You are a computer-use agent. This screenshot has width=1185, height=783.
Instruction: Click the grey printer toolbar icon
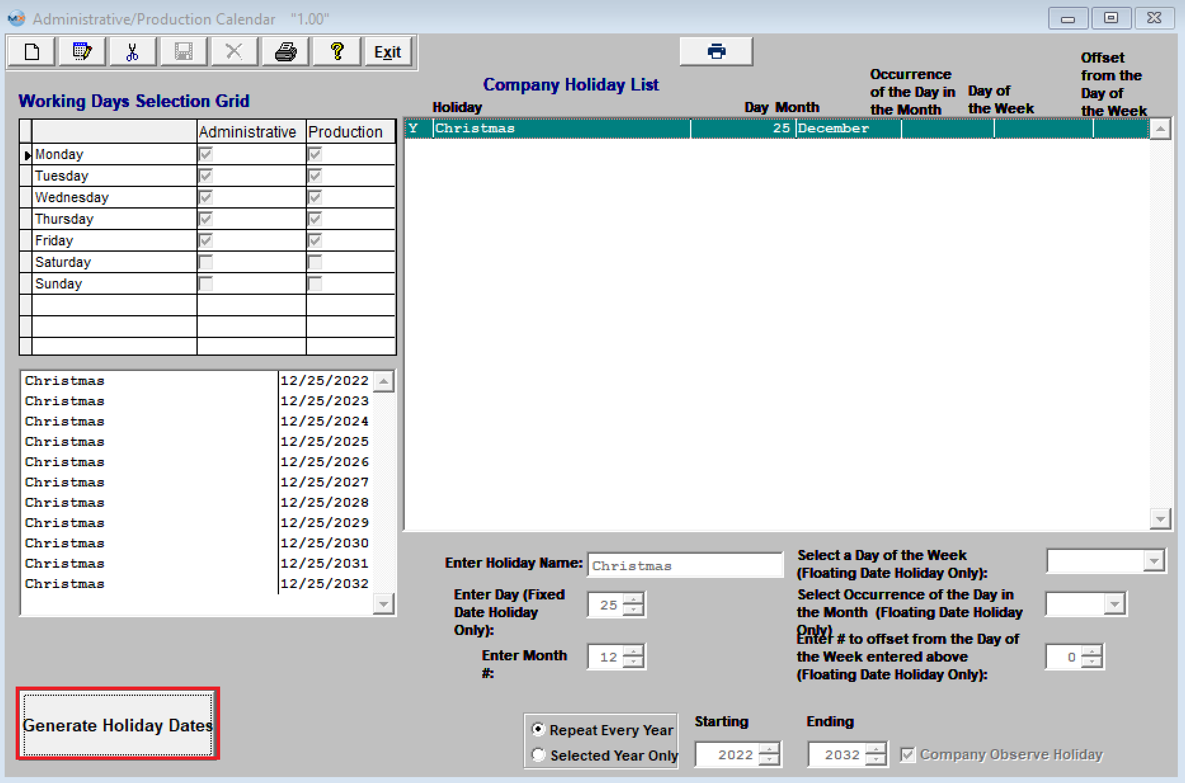pyautogui.click(x=285, y=52)
